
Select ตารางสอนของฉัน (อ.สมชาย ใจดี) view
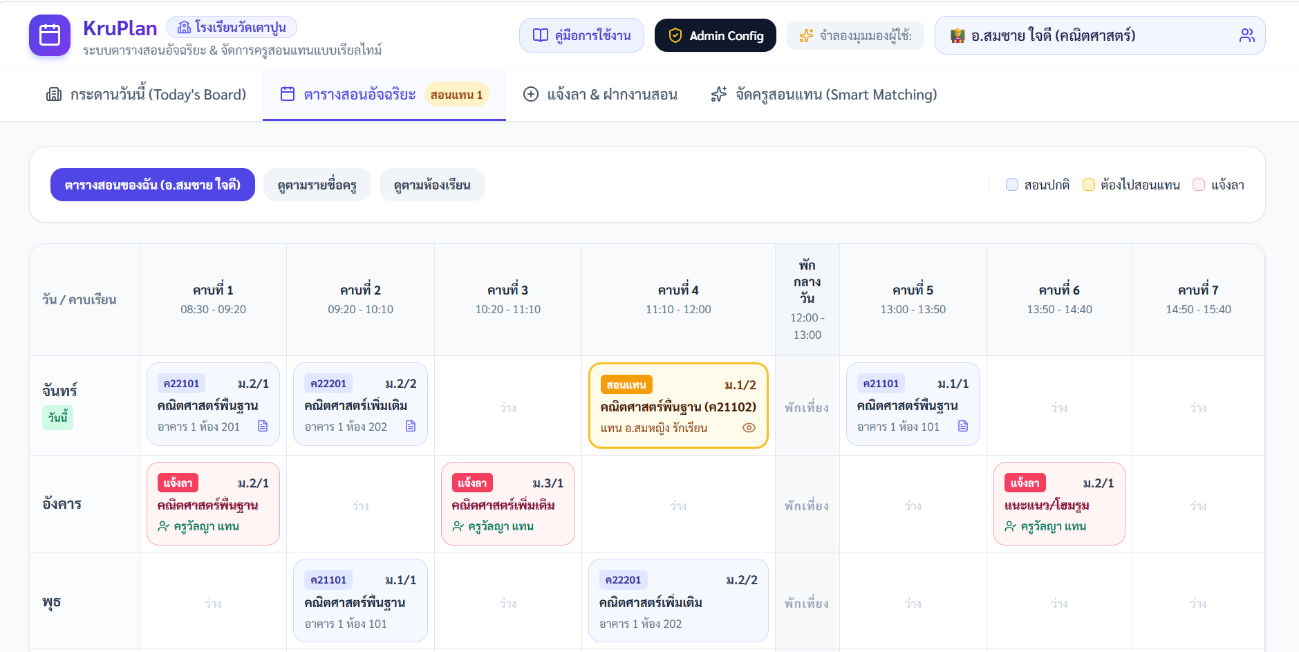pyautogui.click(x=153, y=185)
